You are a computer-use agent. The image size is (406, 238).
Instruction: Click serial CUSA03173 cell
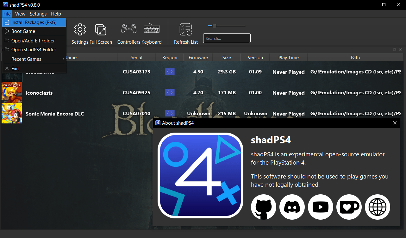click(x=136, y=72)
